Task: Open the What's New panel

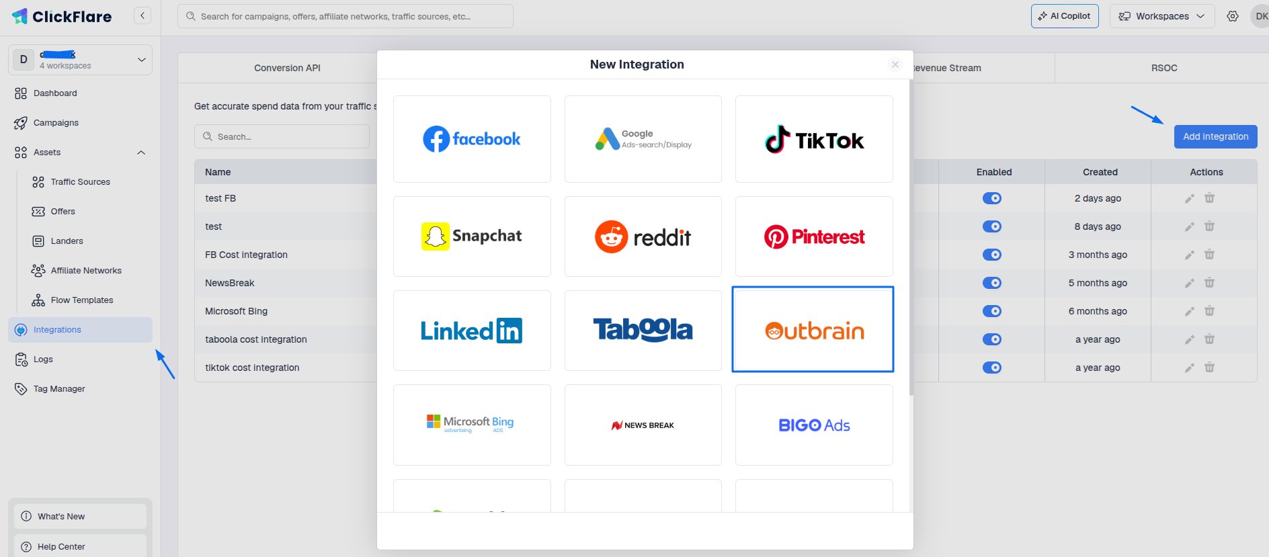Action: pos(80,516)
